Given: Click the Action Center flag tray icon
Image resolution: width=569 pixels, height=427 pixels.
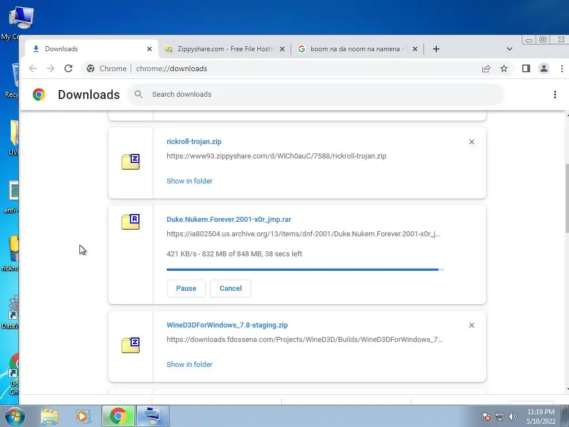Looking at the screenshot, I should click(486, 416).
